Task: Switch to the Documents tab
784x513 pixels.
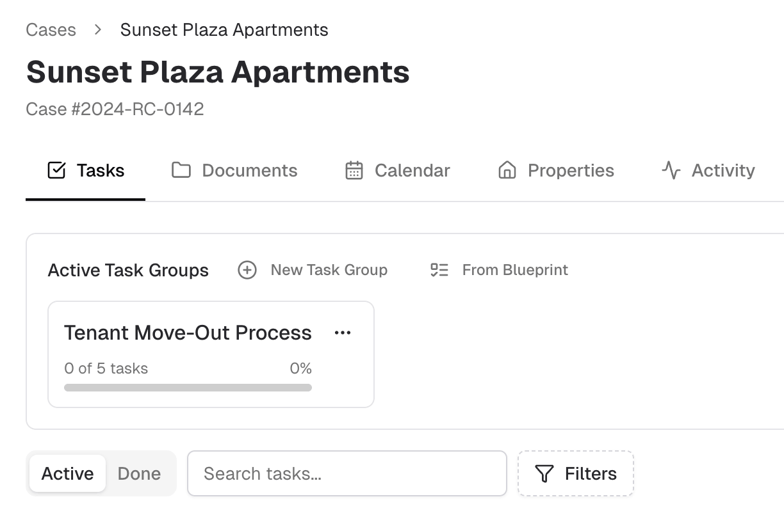Action: (249, 170)
